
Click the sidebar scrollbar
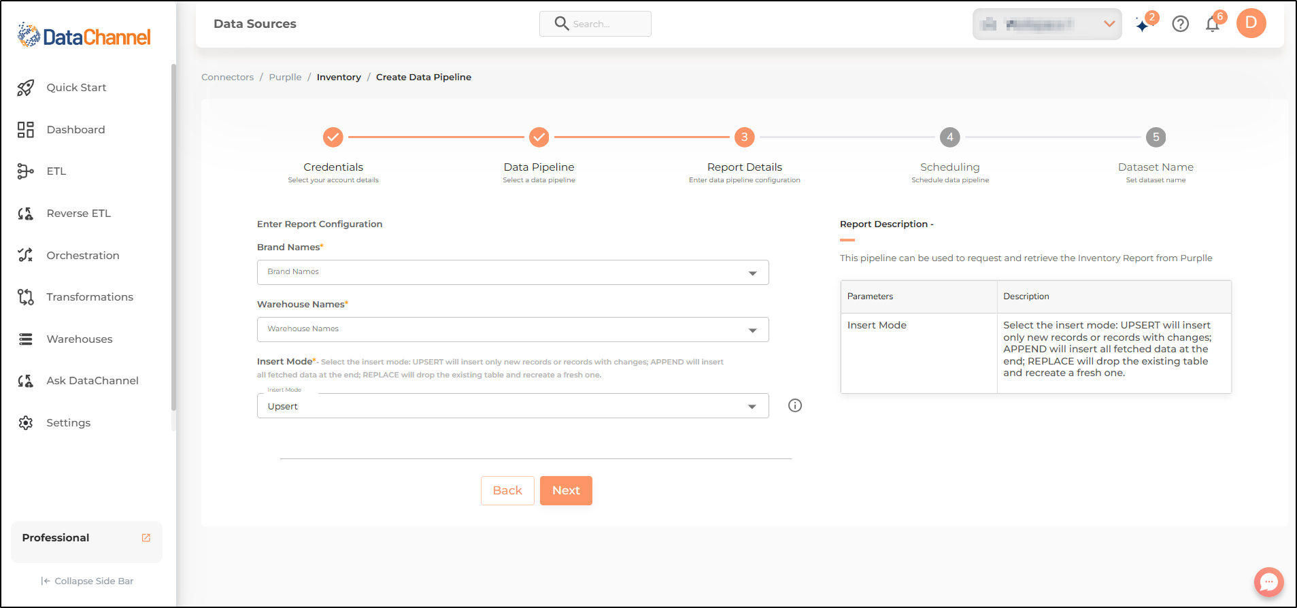pos(173,238)
